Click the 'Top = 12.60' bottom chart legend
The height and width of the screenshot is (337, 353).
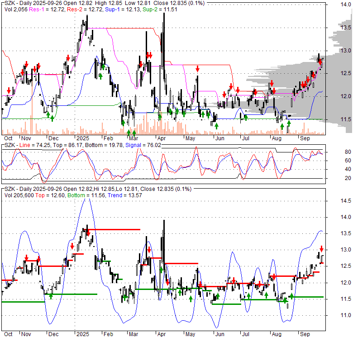click(x=50, y=195)
